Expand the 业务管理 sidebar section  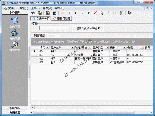15,13
